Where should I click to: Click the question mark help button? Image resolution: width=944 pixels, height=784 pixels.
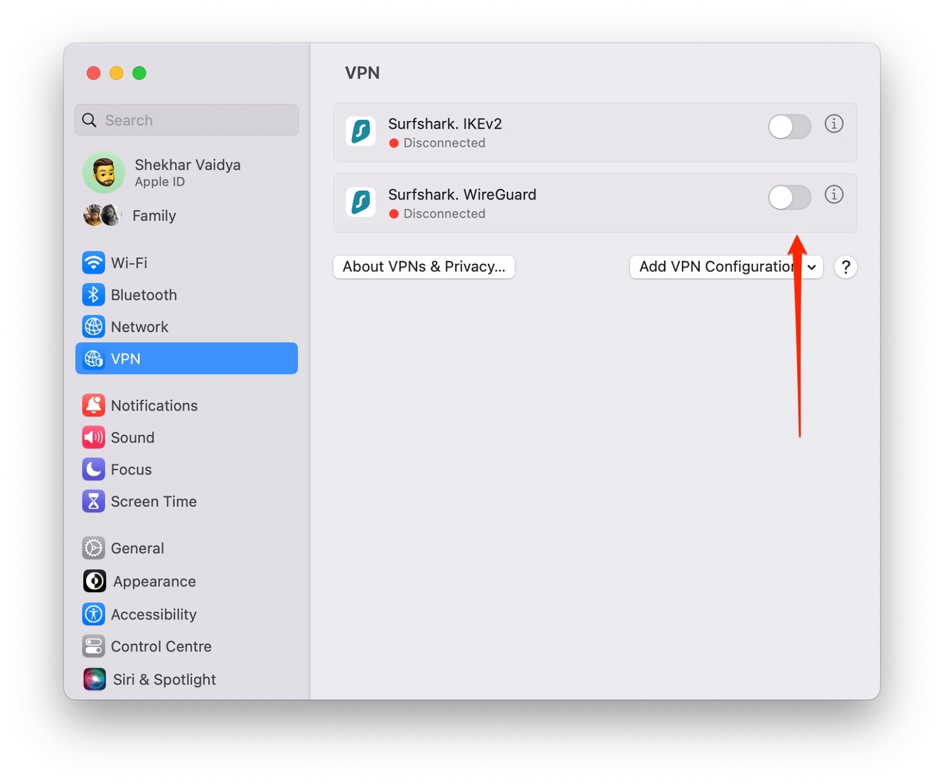pyautogui.click(x=845, y=267)
